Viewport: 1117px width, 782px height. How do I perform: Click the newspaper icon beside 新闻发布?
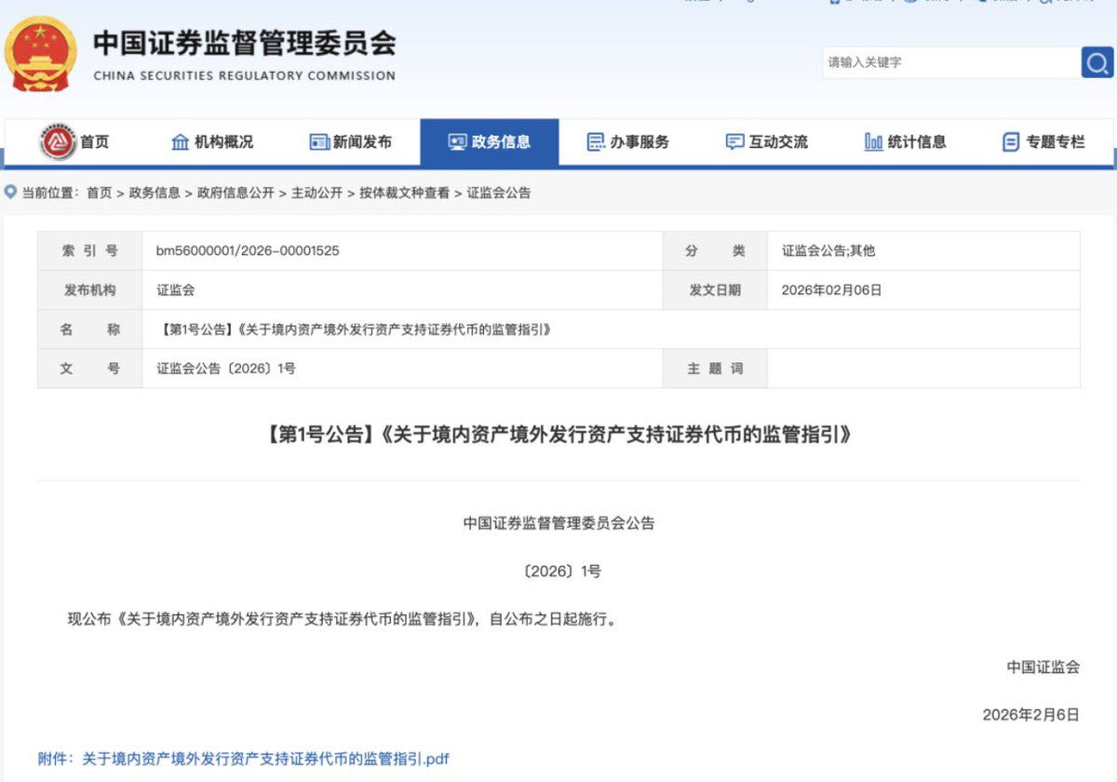[319, 142]
